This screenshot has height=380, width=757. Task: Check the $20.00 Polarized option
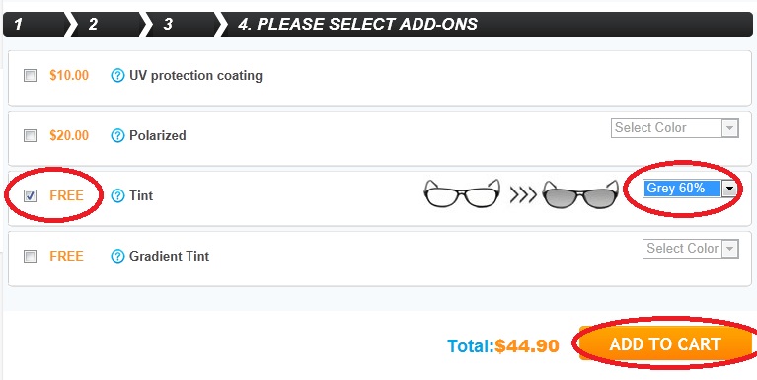[x=30, y=136]
